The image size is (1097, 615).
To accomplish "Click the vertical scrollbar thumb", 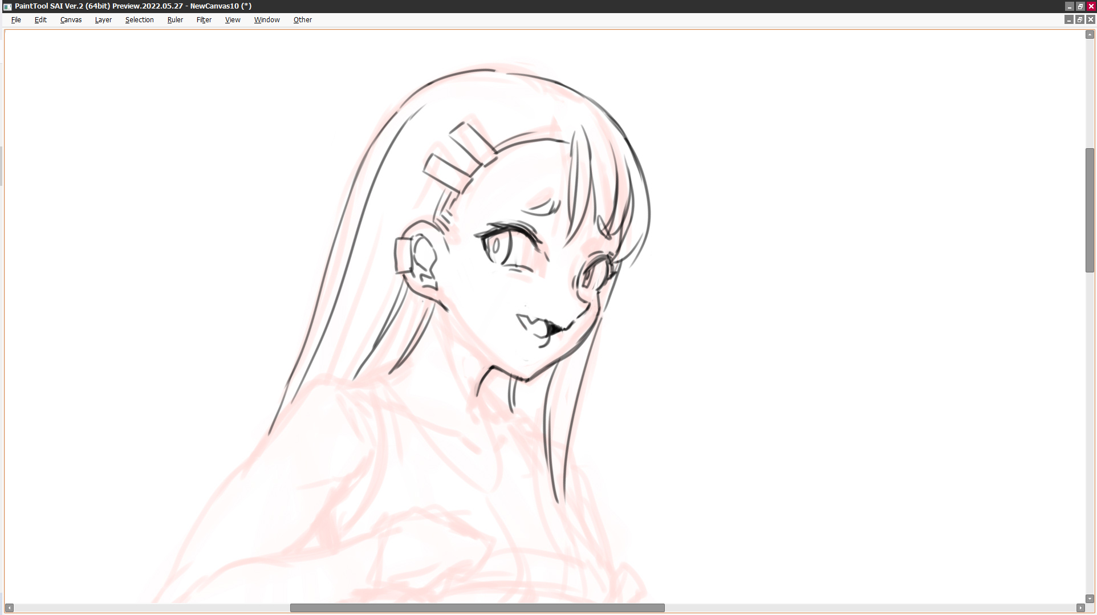I will (1090, 210).
